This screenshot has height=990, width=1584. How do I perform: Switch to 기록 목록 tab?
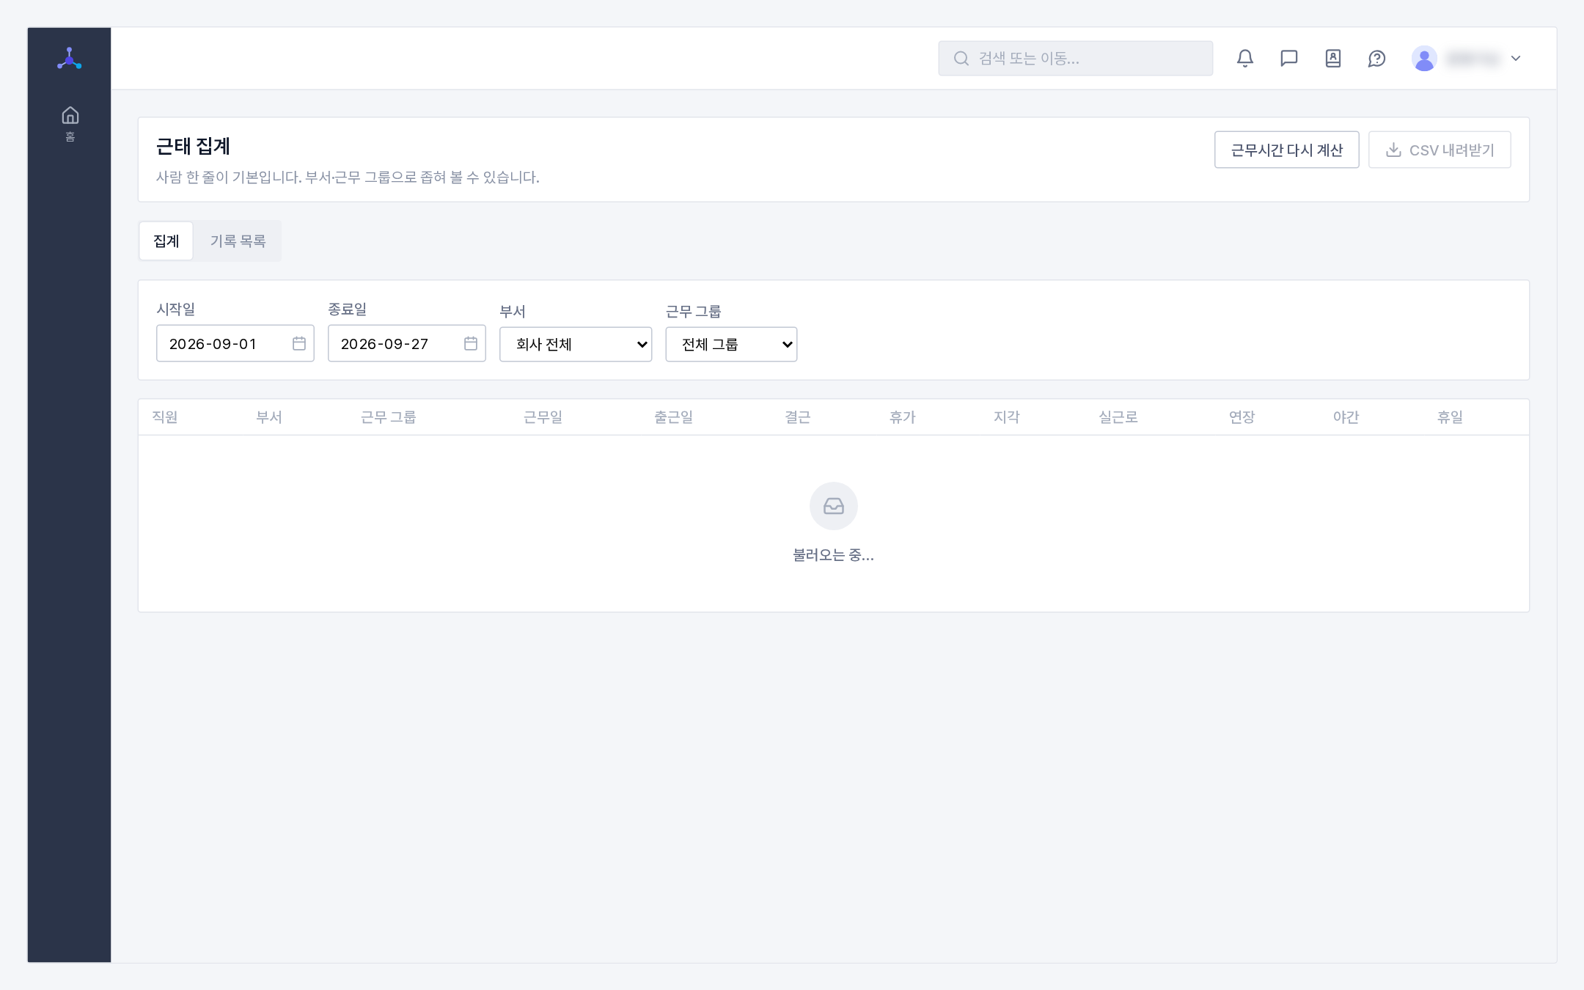pyautogui.click(x=238, y=241)
